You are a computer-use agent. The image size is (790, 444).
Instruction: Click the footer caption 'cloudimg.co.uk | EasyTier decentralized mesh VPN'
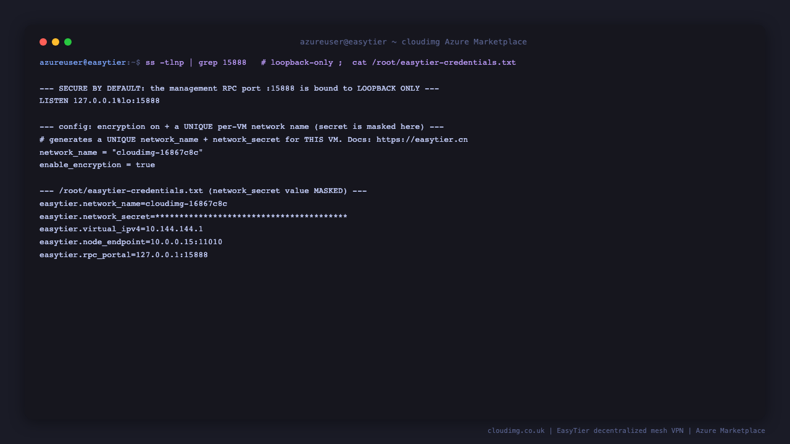(x=586, y=431)
